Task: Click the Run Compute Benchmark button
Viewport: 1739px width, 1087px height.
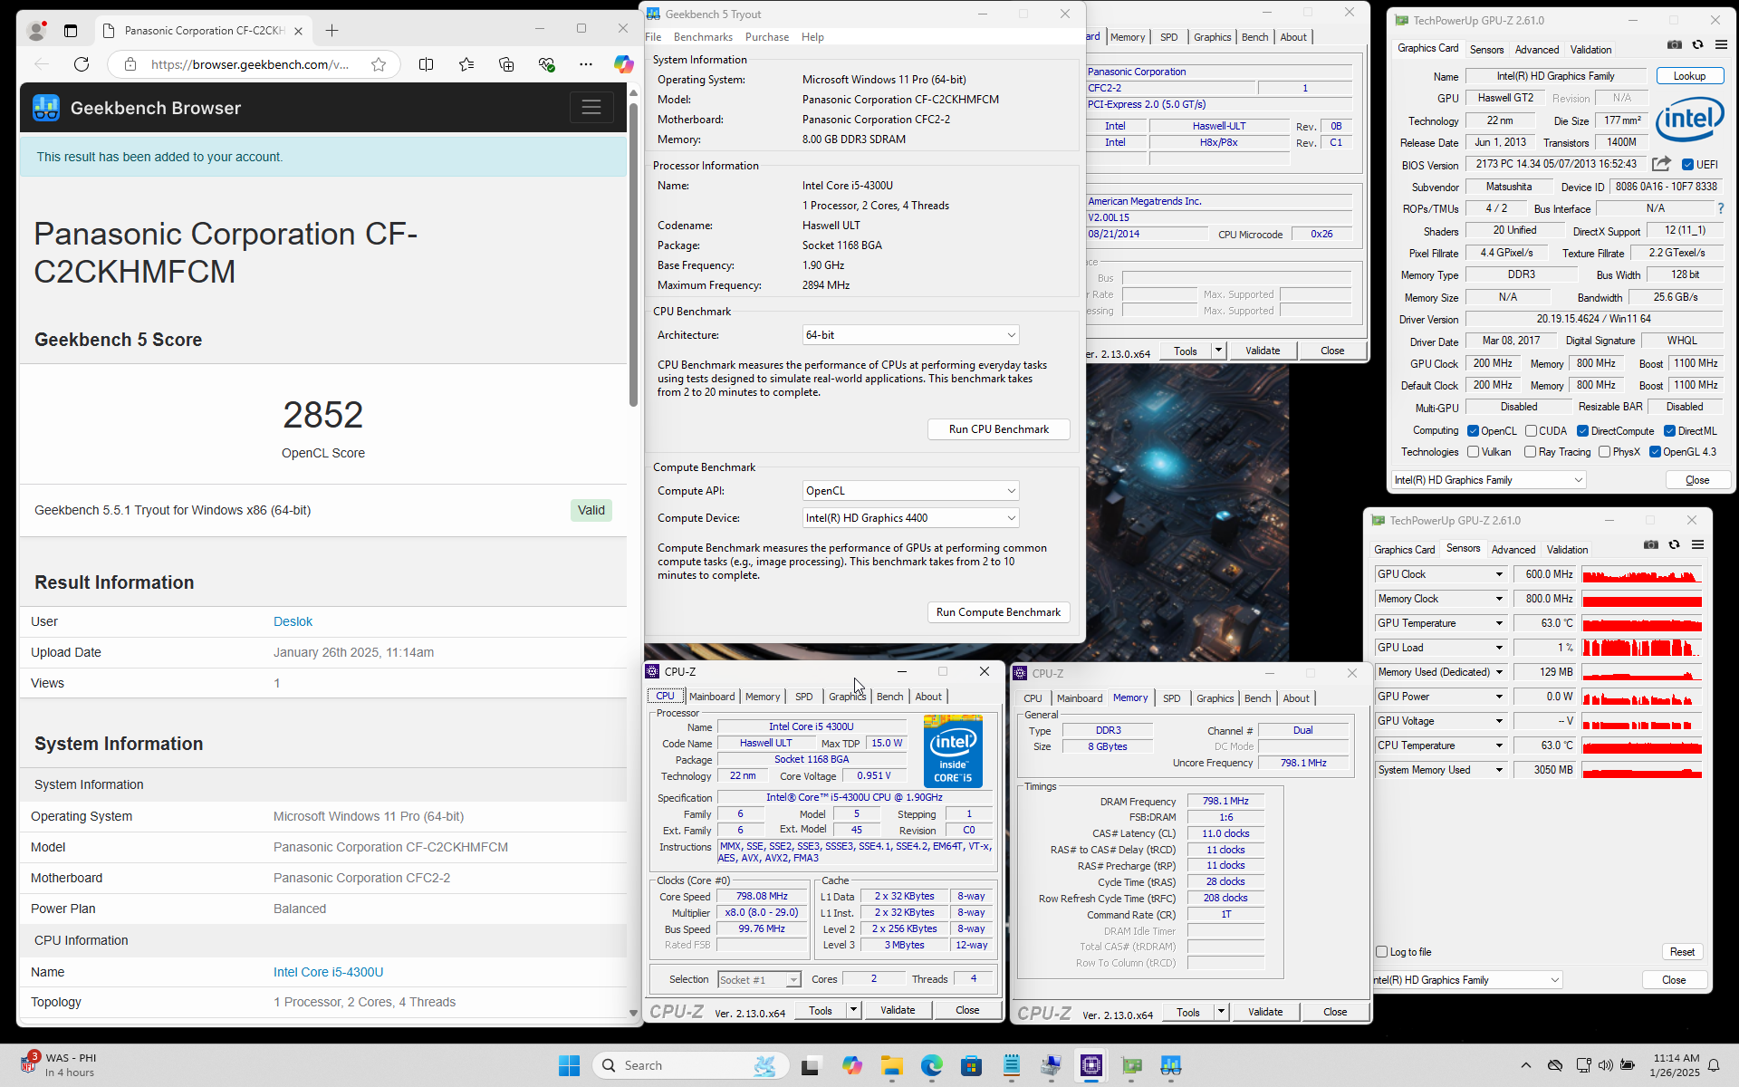Action: [x=998, y=612]
